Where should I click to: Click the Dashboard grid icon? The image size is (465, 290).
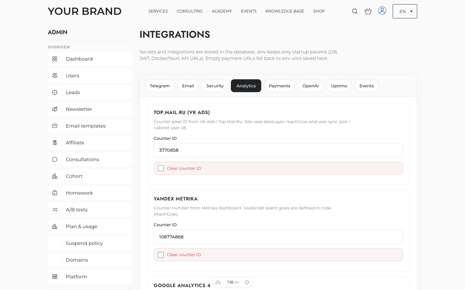[55, 59]
